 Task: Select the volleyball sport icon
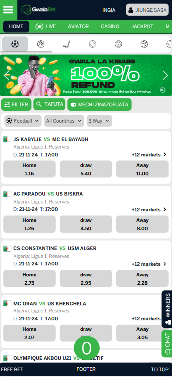pos(144,44)
